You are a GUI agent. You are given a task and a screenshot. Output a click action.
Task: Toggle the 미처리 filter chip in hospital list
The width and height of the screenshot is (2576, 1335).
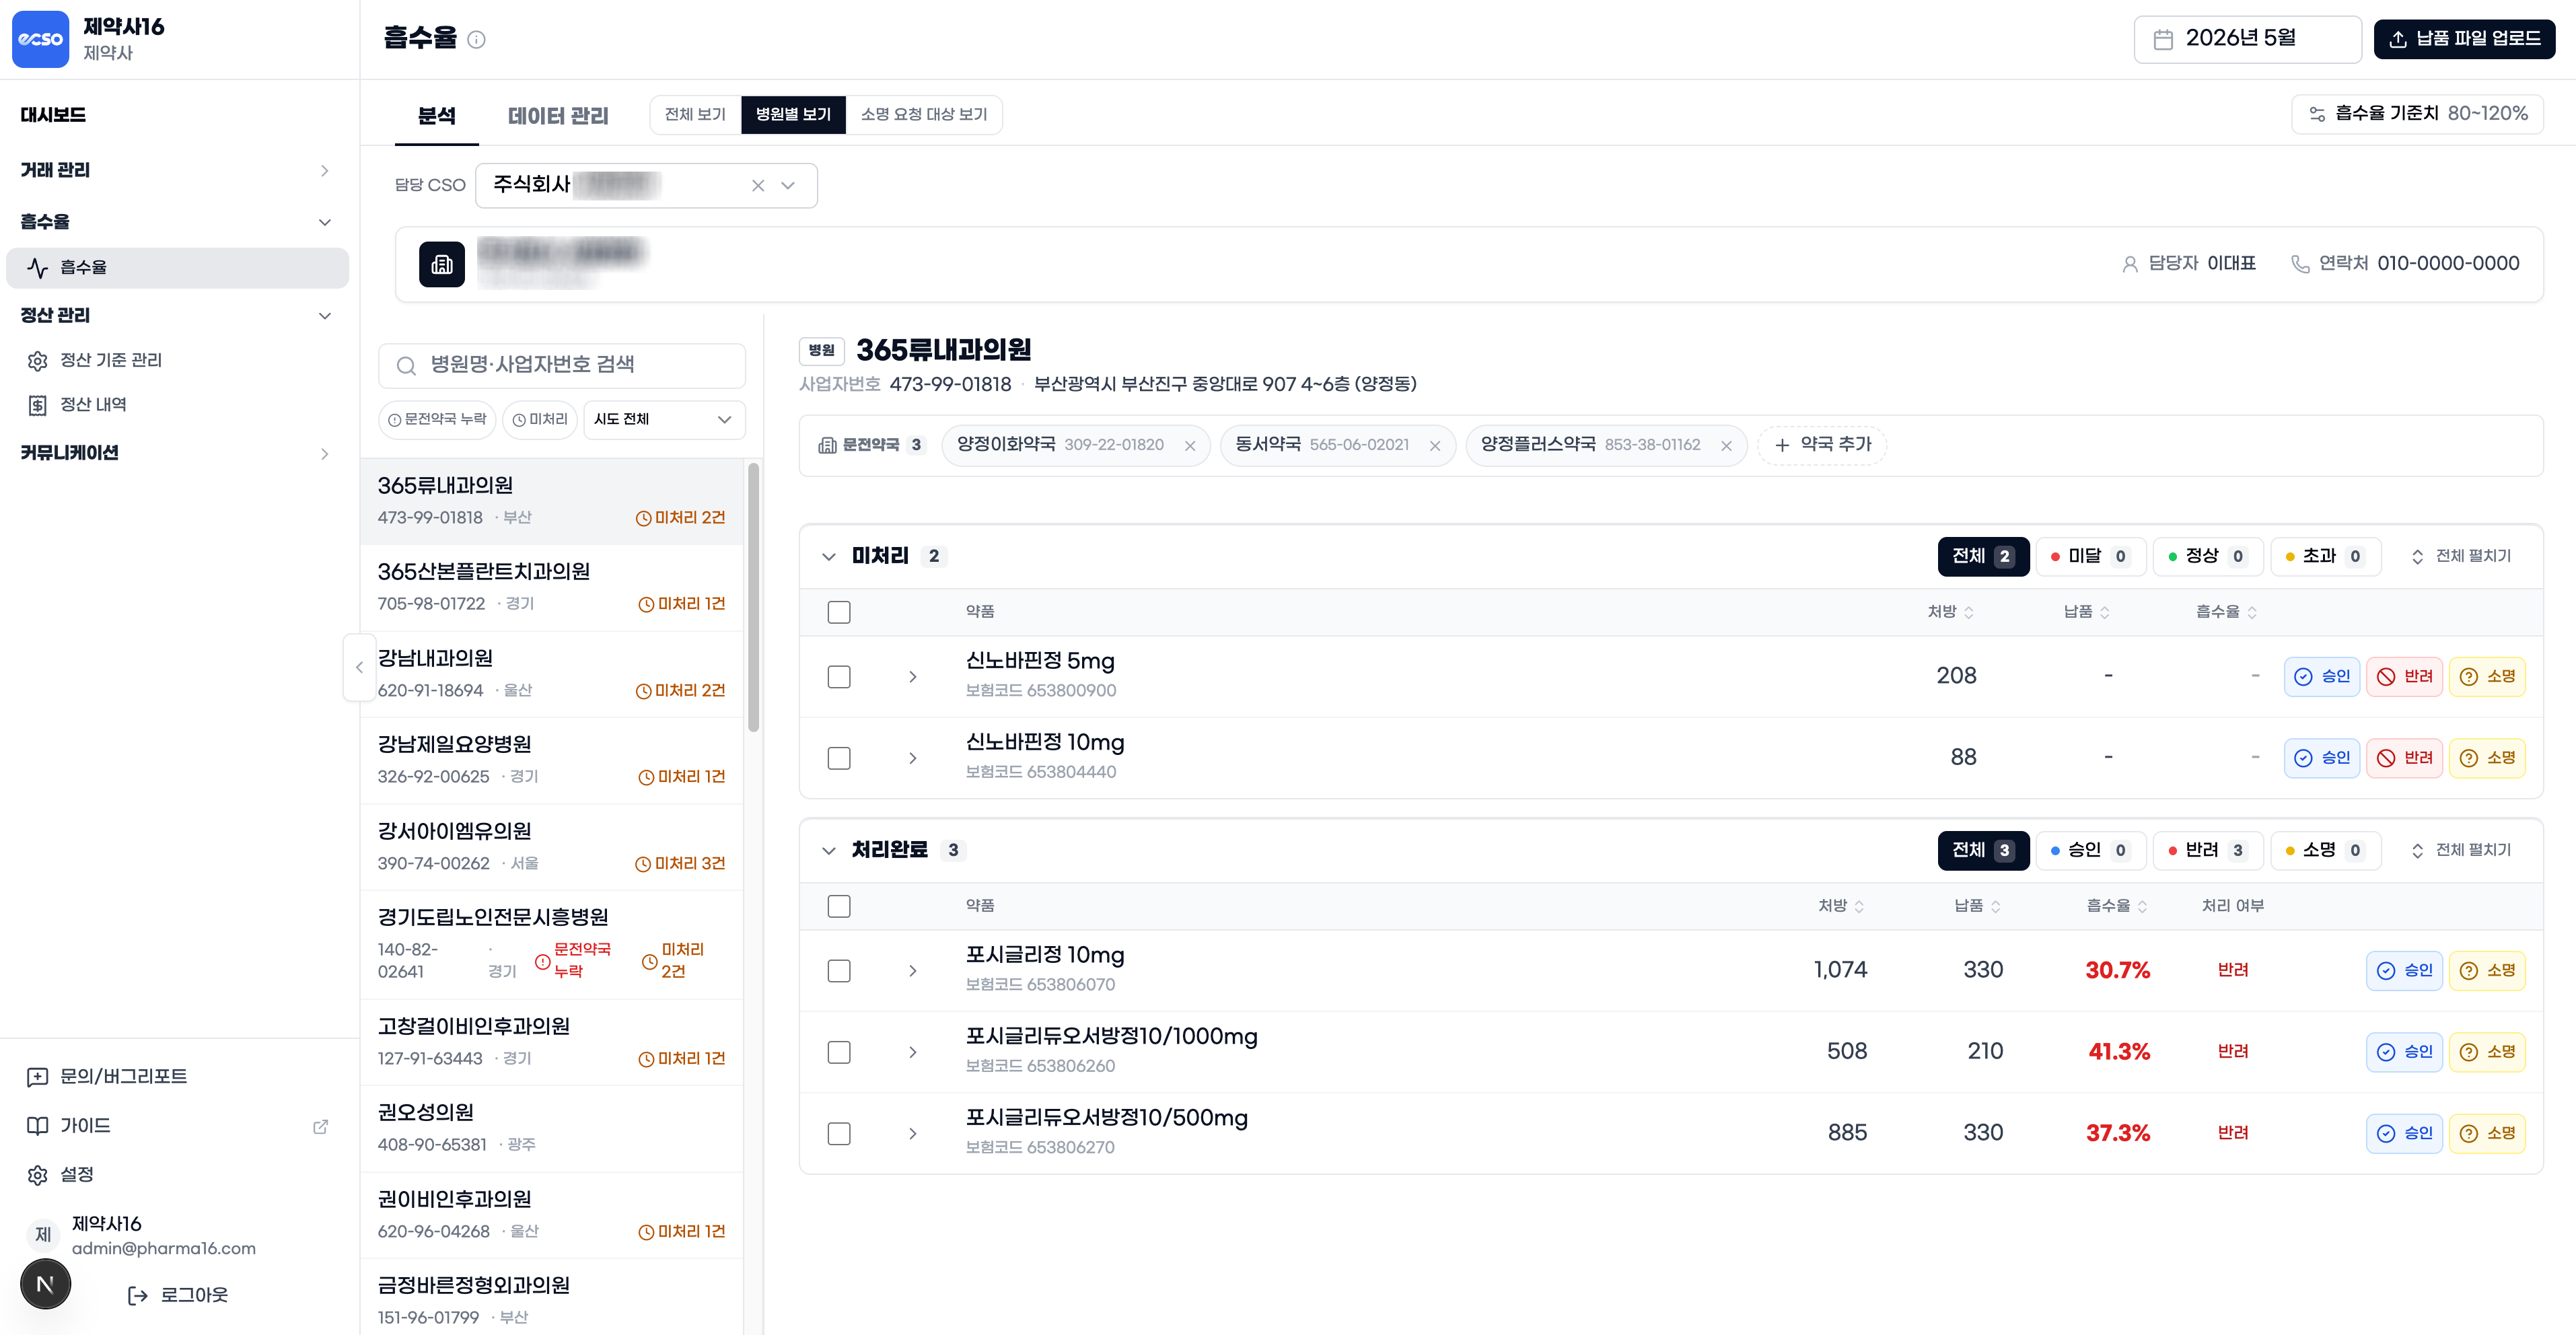click(540, 420)
